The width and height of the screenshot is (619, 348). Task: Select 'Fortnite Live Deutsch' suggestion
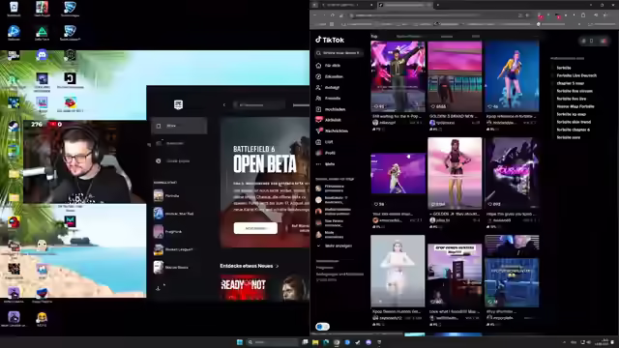click(x=576, y=75)
